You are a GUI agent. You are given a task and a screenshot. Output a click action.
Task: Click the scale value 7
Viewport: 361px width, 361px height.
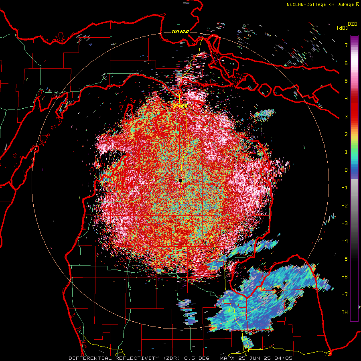[x=346, y=45]
